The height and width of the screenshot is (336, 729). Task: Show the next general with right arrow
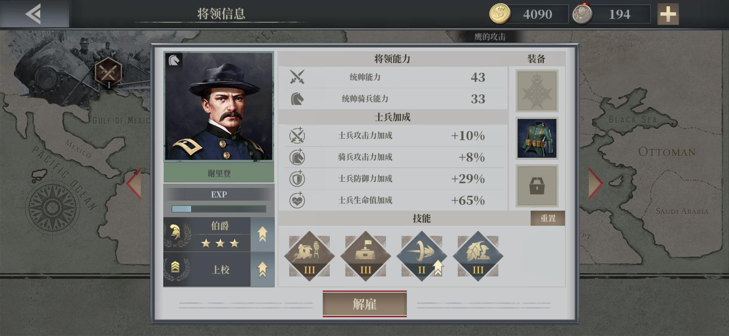point(596,184)
